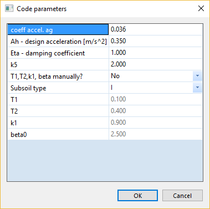
Task: Select the beta0 row label
Action: (58, 134)
